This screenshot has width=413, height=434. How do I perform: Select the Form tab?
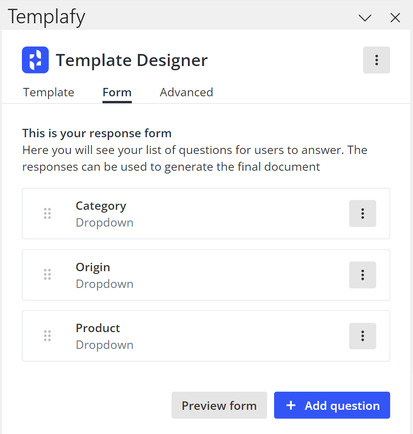pos(117,93)
